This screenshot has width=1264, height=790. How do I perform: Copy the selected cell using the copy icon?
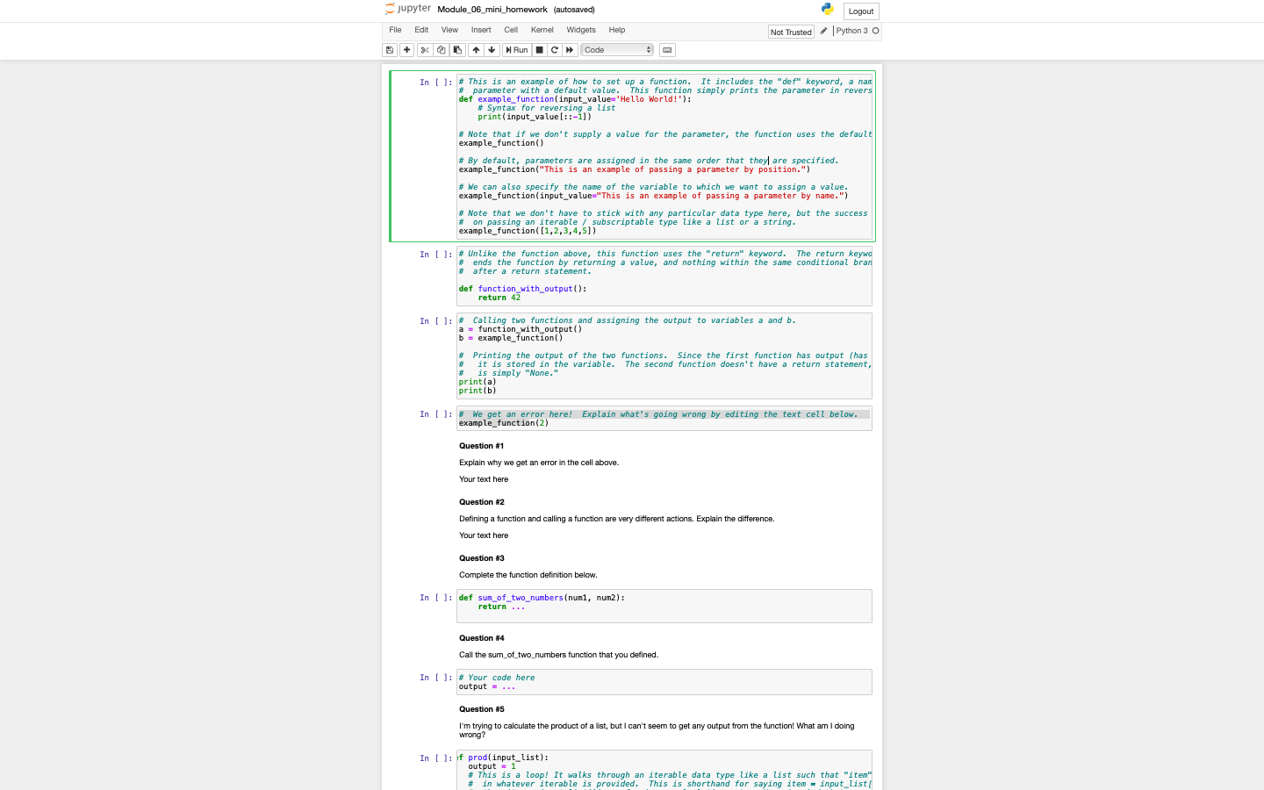(442, 50)
